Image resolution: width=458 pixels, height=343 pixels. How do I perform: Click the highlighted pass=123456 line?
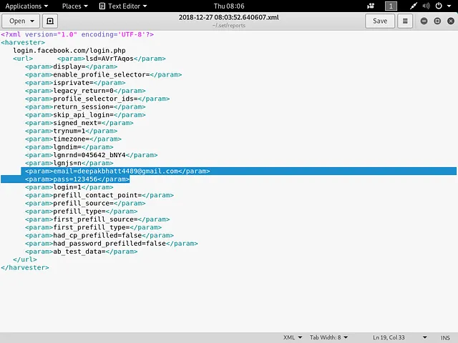point(77,179)
